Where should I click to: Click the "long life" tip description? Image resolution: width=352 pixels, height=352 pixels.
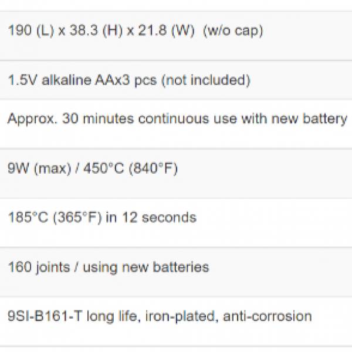tap(109, 316)
